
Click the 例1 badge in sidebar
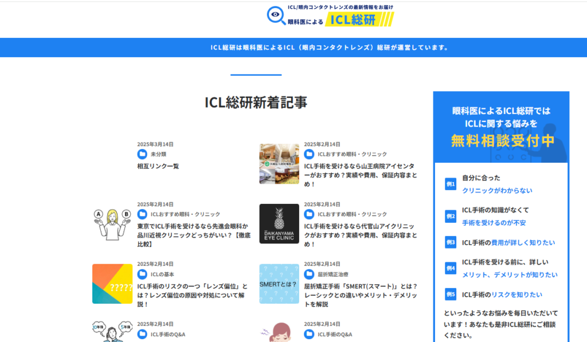click(451, 184)
